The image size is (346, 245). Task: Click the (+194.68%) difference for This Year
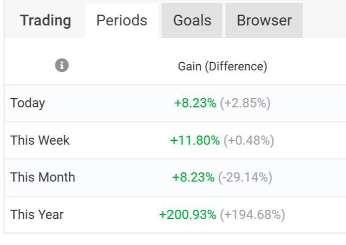[252, 215]
